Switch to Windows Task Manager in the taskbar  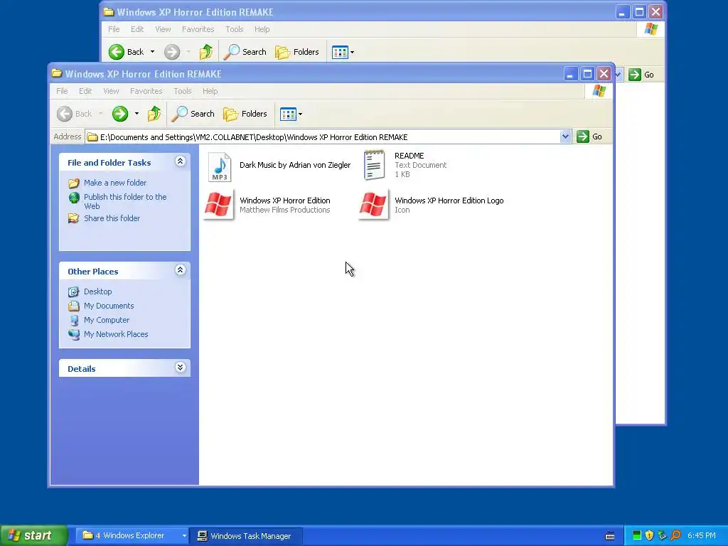(247, 536)
